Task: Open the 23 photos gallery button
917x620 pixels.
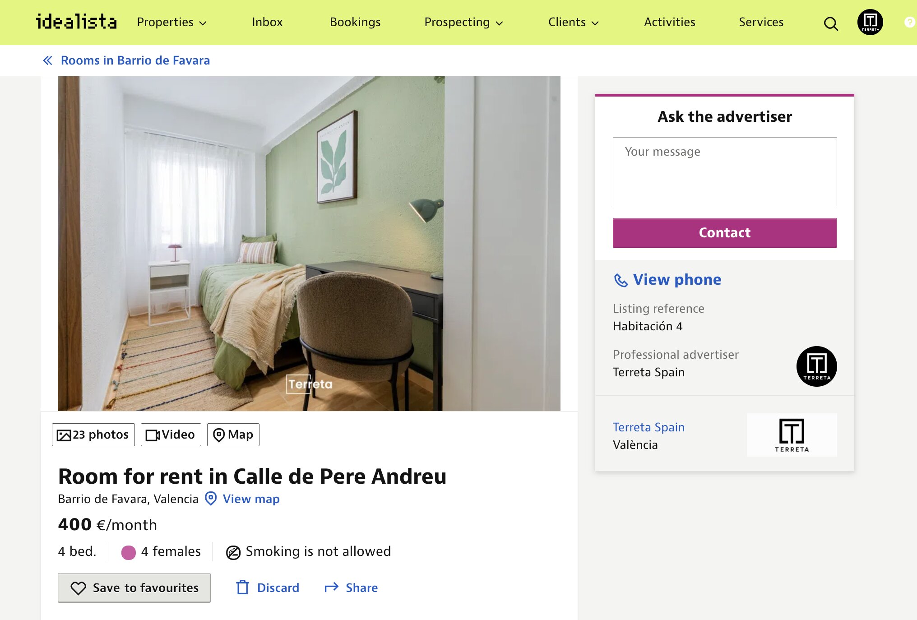Action: tap(93, 435)
